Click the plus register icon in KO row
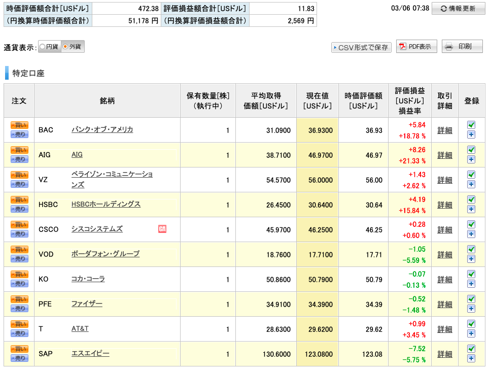Viewport: 490px width, 370px height. [471, 284]
